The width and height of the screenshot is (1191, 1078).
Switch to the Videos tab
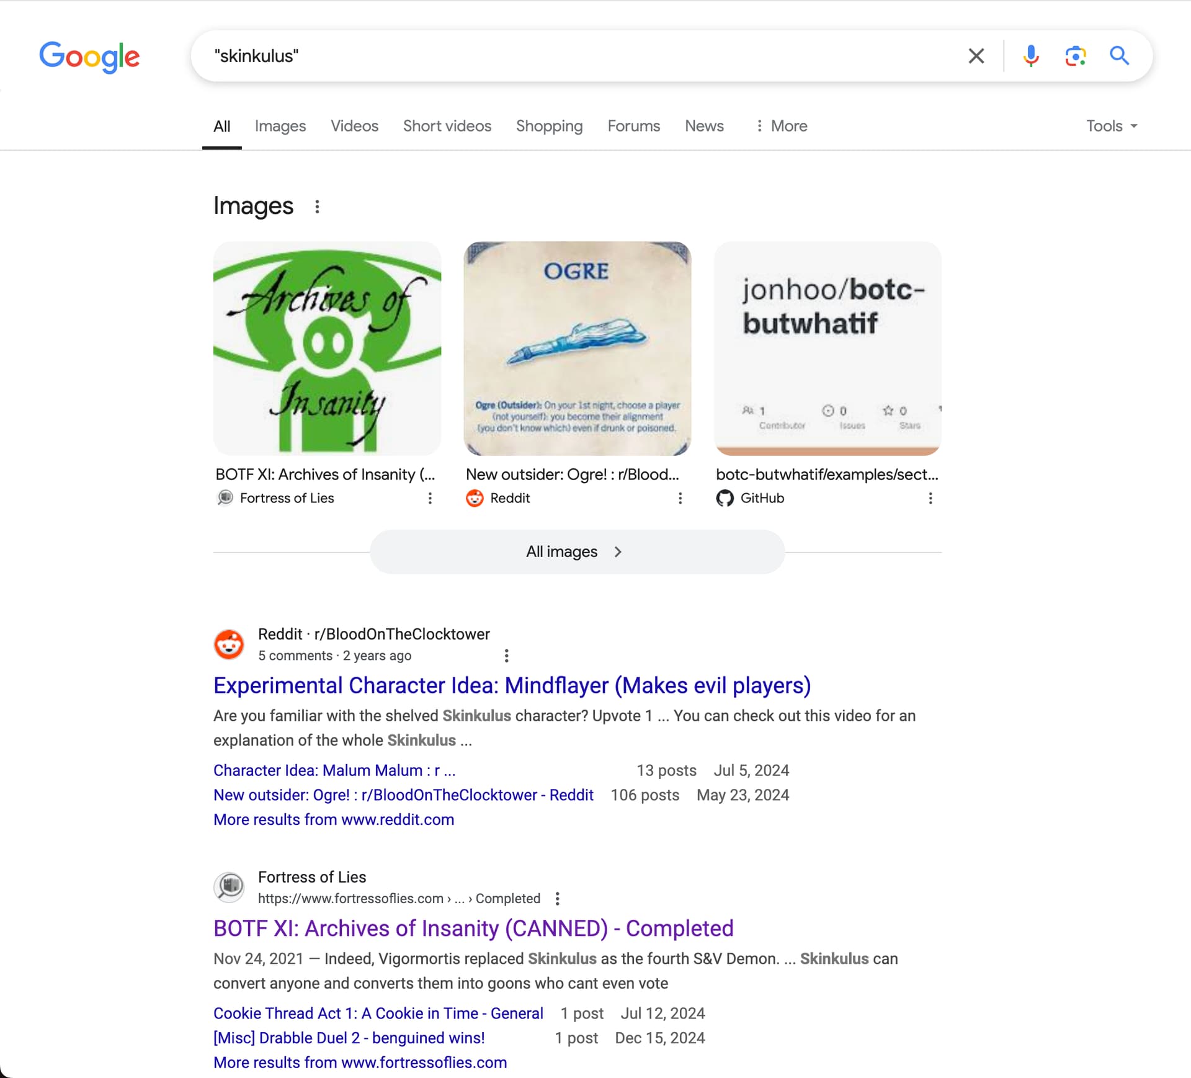tap(354, 126)
